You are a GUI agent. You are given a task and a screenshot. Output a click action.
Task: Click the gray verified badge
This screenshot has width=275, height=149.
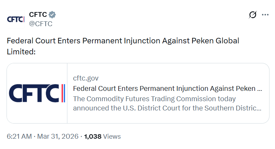[x=52, y=15]
